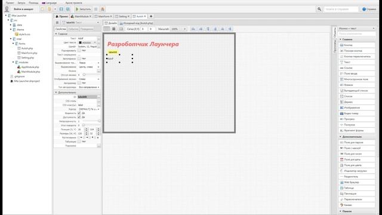
Task: Click the text color swatch
Action: click(80, 42)
